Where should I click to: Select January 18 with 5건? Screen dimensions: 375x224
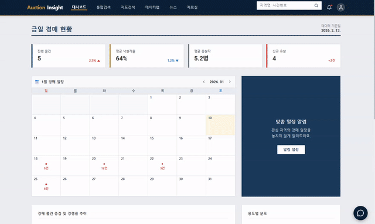[46, 165]
